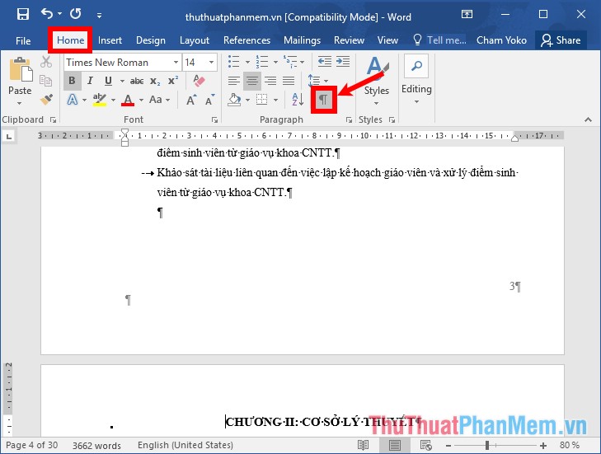
Task: Apply Strikethrough formatting
Action: (137, 81)
